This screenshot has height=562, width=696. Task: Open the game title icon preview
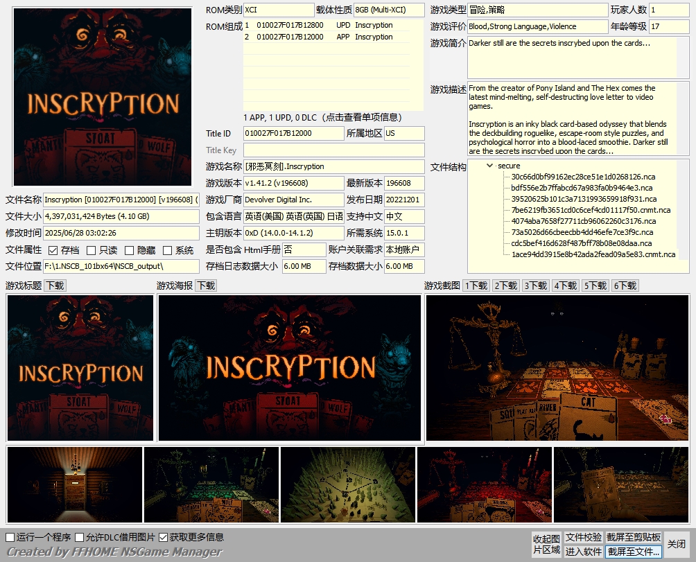coord(80,367)
